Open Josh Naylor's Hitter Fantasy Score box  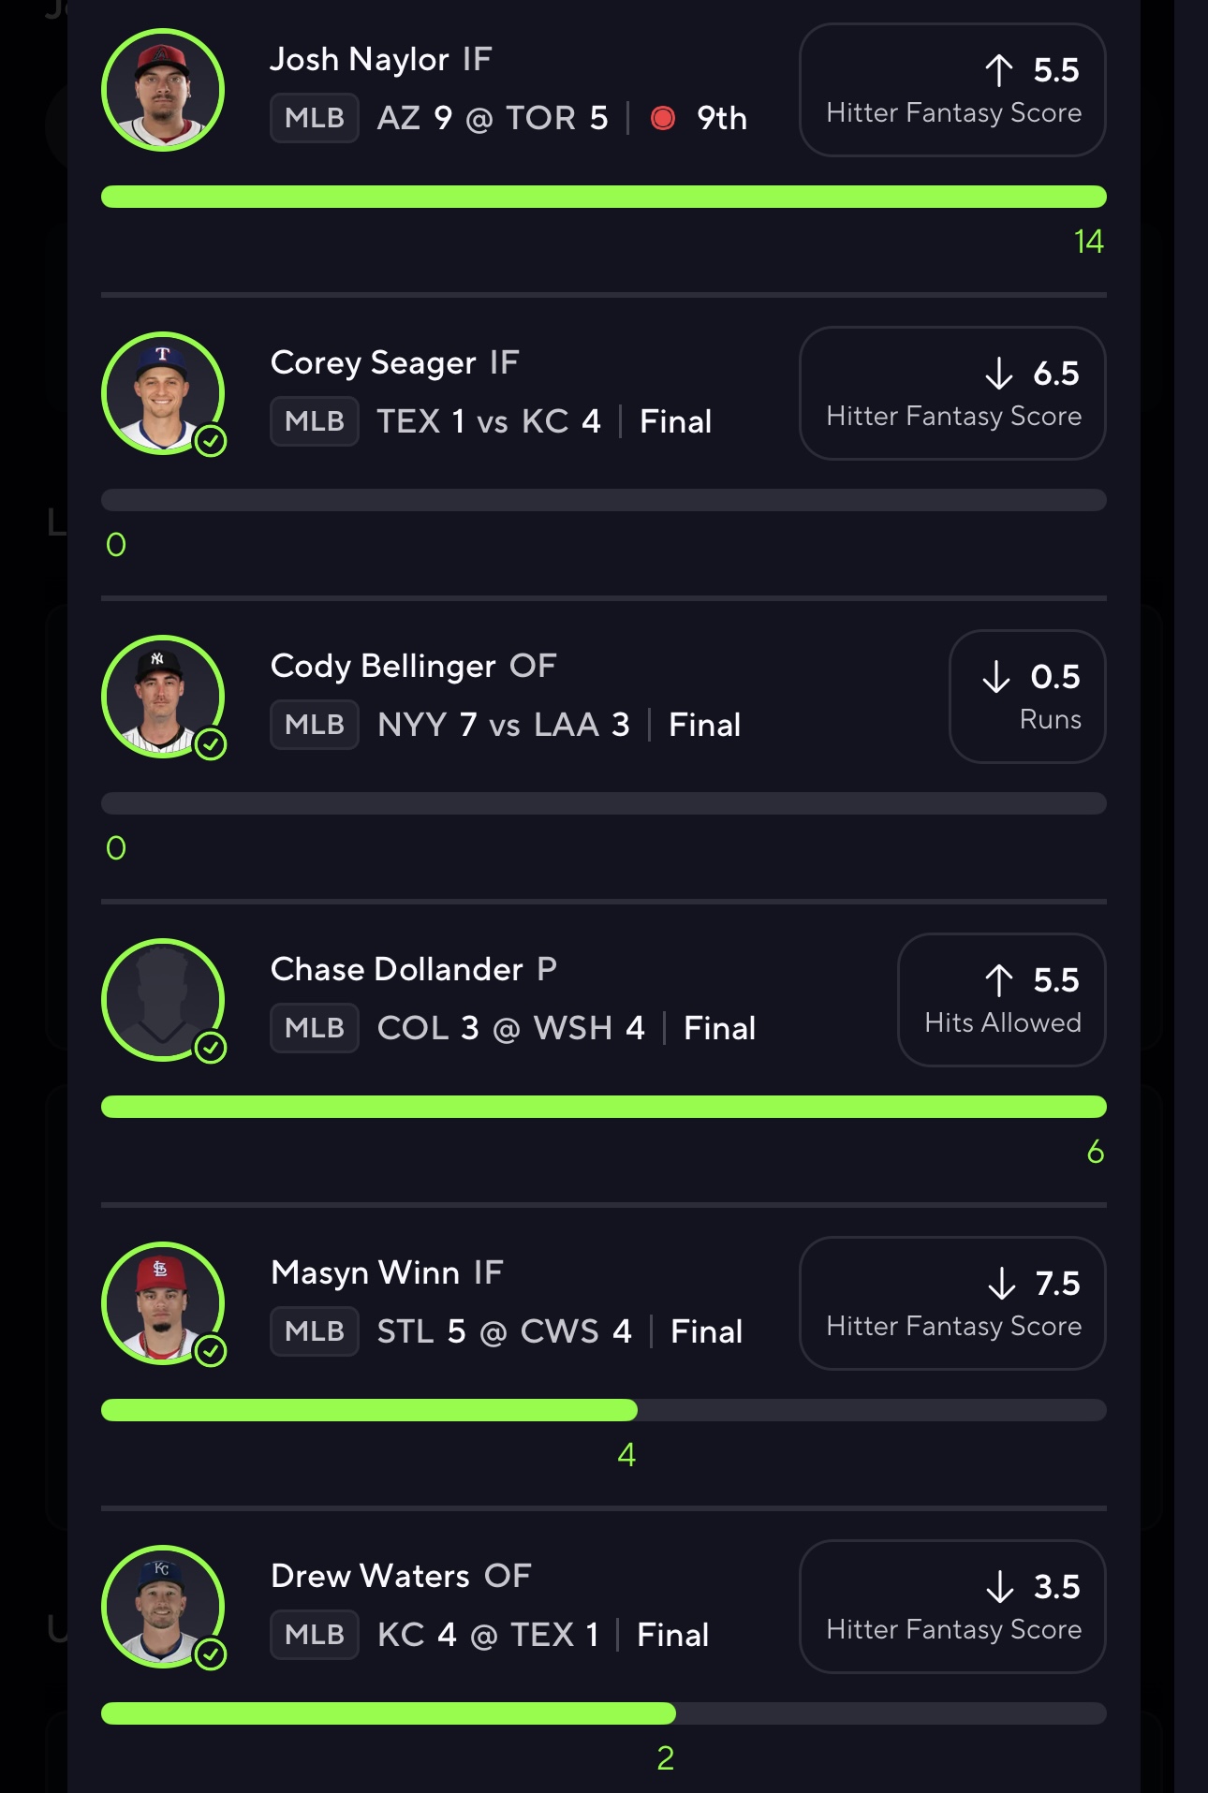point(952,90)
